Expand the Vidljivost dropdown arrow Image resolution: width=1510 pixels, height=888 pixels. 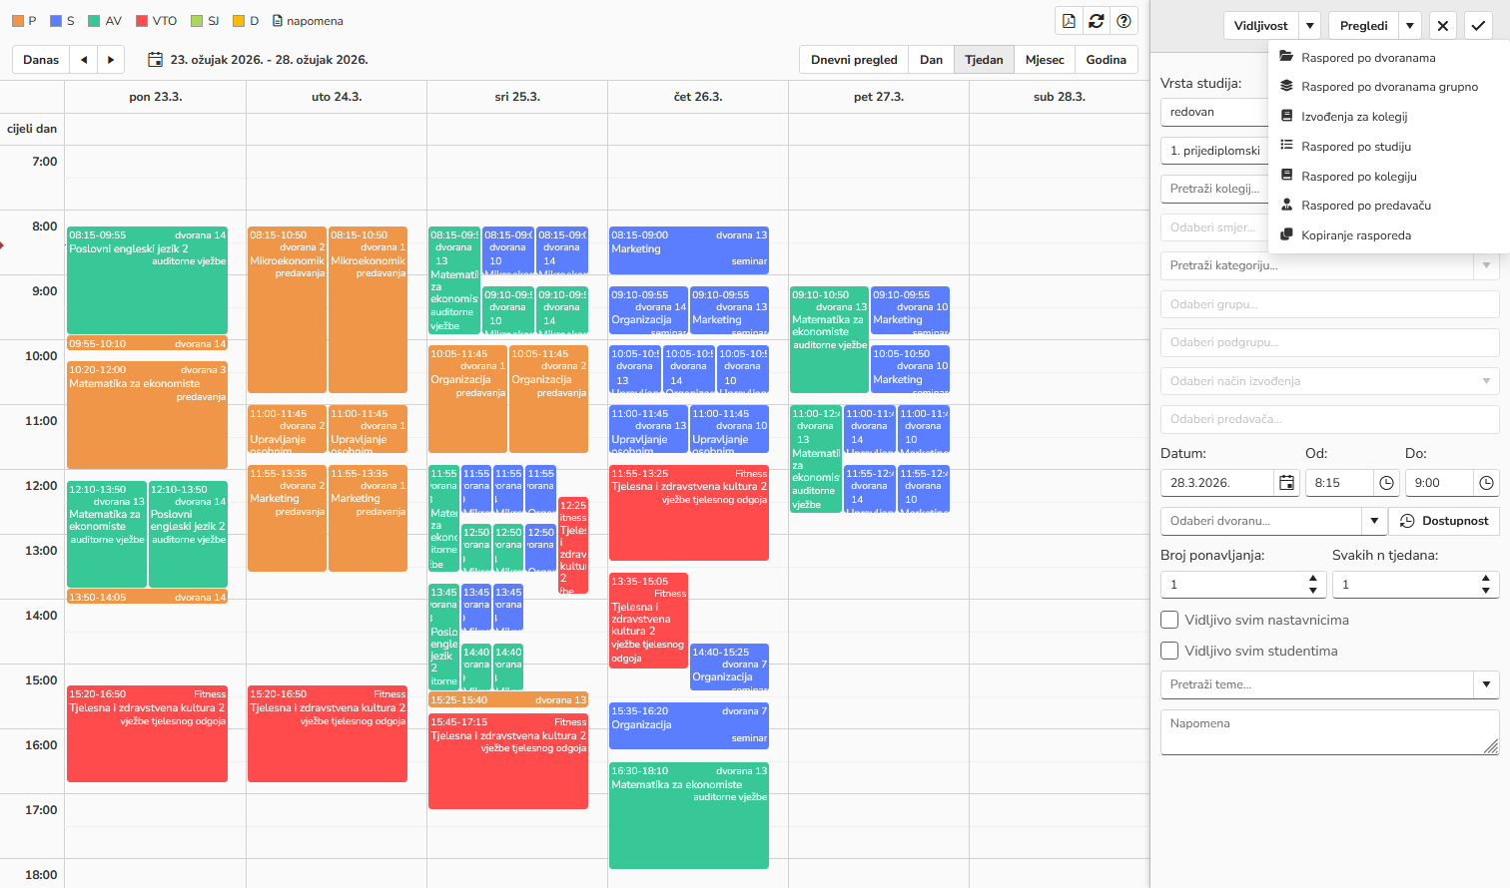(x=1310, y=26)
